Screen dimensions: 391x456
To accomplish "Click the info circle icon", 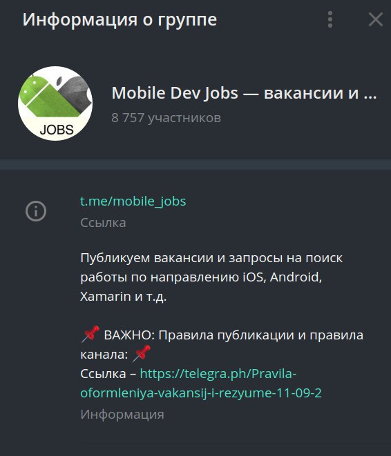I will pos(36,211).
